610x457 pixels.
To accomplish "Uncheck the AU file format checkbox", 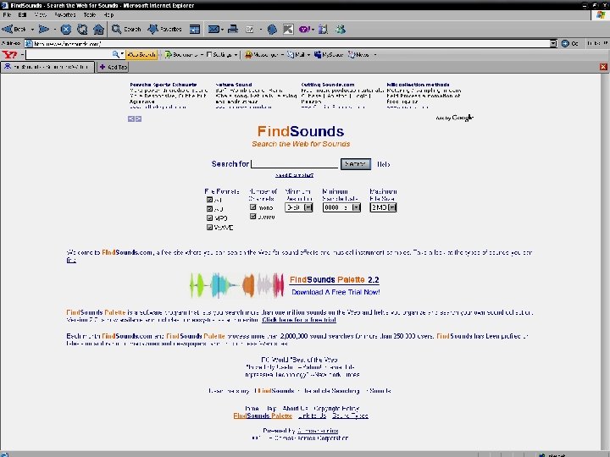I will [210, 209].
